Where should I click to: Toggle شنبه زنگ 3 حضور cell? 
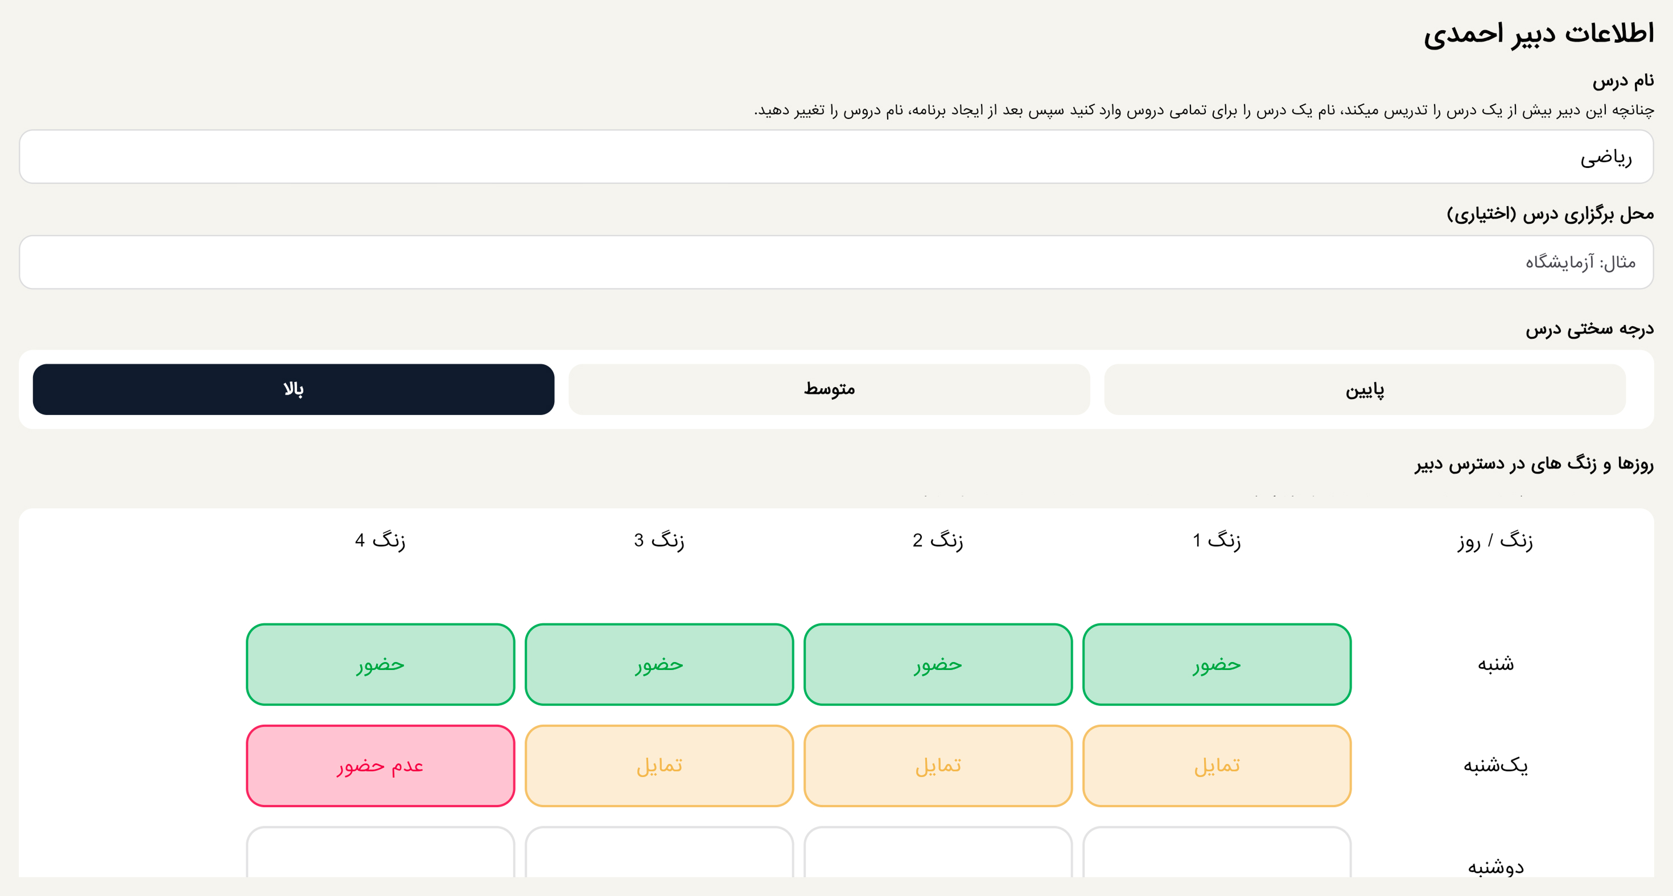pos(659,664)
